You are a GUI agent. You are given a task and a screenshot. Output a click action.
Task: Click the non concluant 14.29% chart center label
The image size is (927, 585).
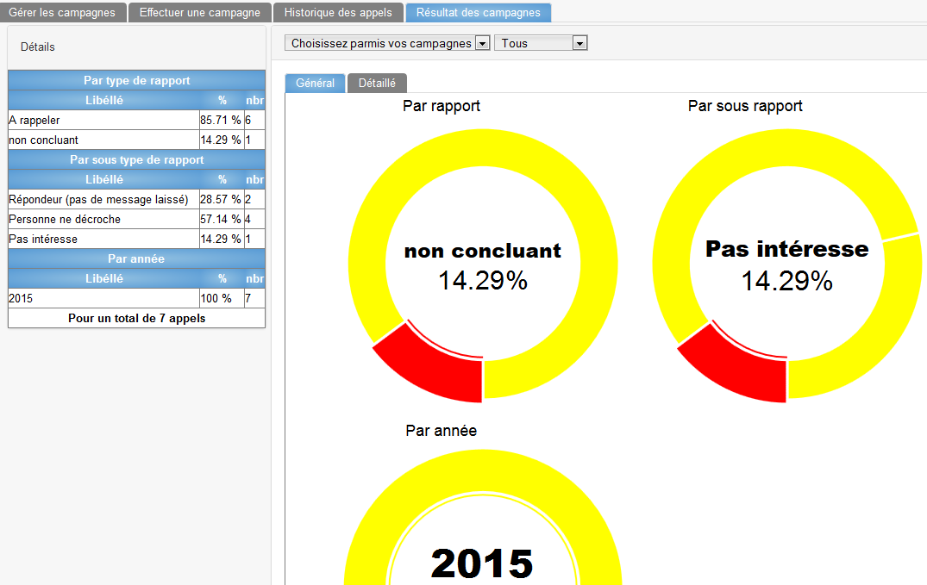coord(483,266)
